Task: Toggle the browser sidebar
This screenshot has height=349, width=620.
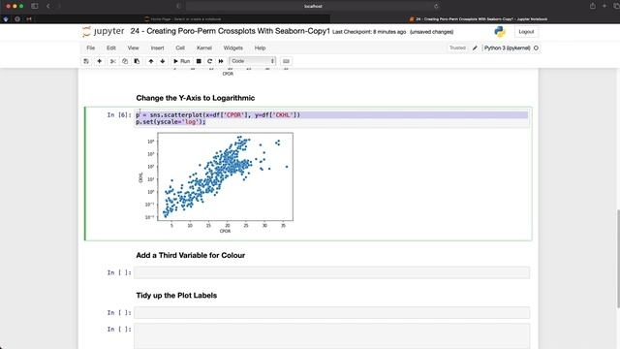Action: (x=35, y=6)
